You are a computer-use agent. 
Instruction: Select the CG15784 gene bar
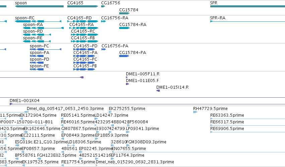(124, 13)
